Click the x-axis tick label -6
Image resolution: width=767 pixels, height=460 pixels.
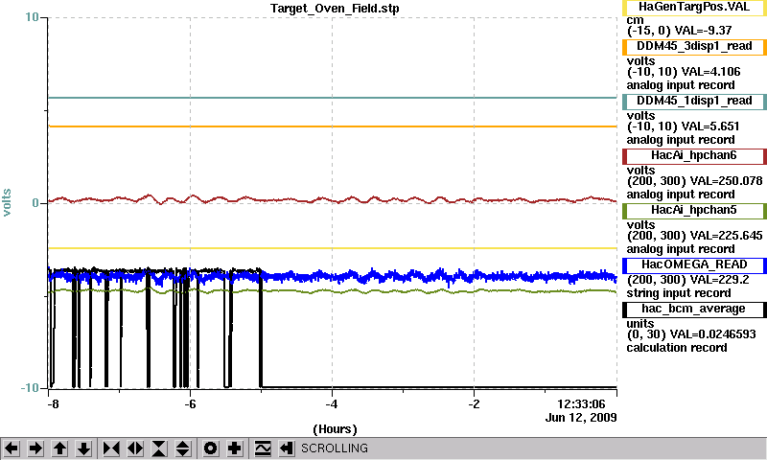[x=190, y=404]
